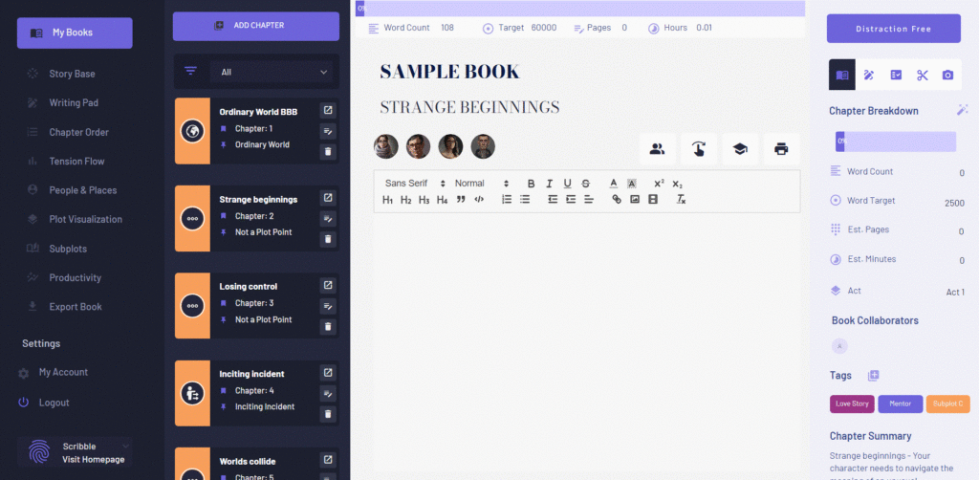
Task: Insert a link
Action: (617, 200)
